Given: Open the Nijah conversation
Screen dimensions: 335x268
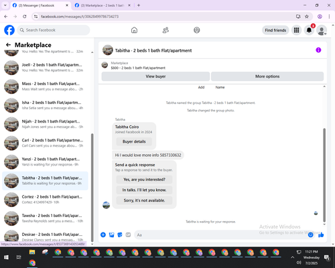Looking at the screenshot, I should point(45,124).
